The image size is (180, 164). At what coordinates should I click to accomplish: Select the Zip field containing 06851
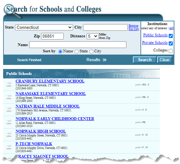[x=52, y=36]
